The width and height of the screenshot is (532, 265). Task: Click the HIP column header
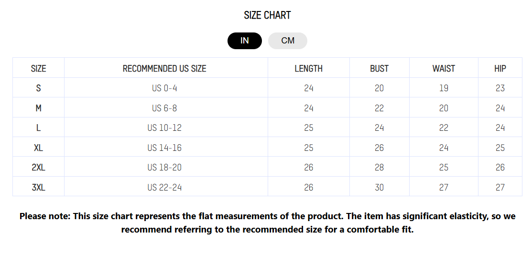pyautogui.click(x=500, y=68)
